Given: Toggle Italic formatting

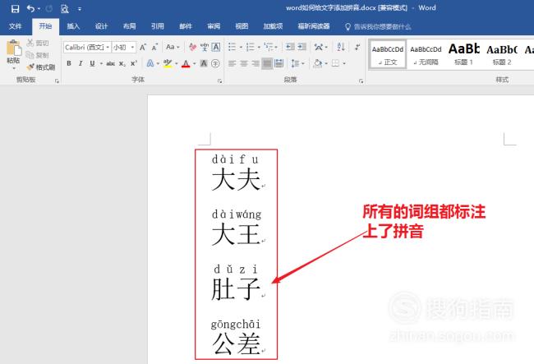Looking at the screenshot, I should 81,63.
